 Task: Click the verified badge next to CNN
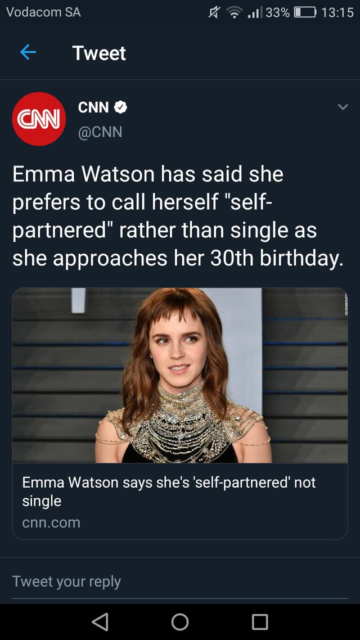119,108
